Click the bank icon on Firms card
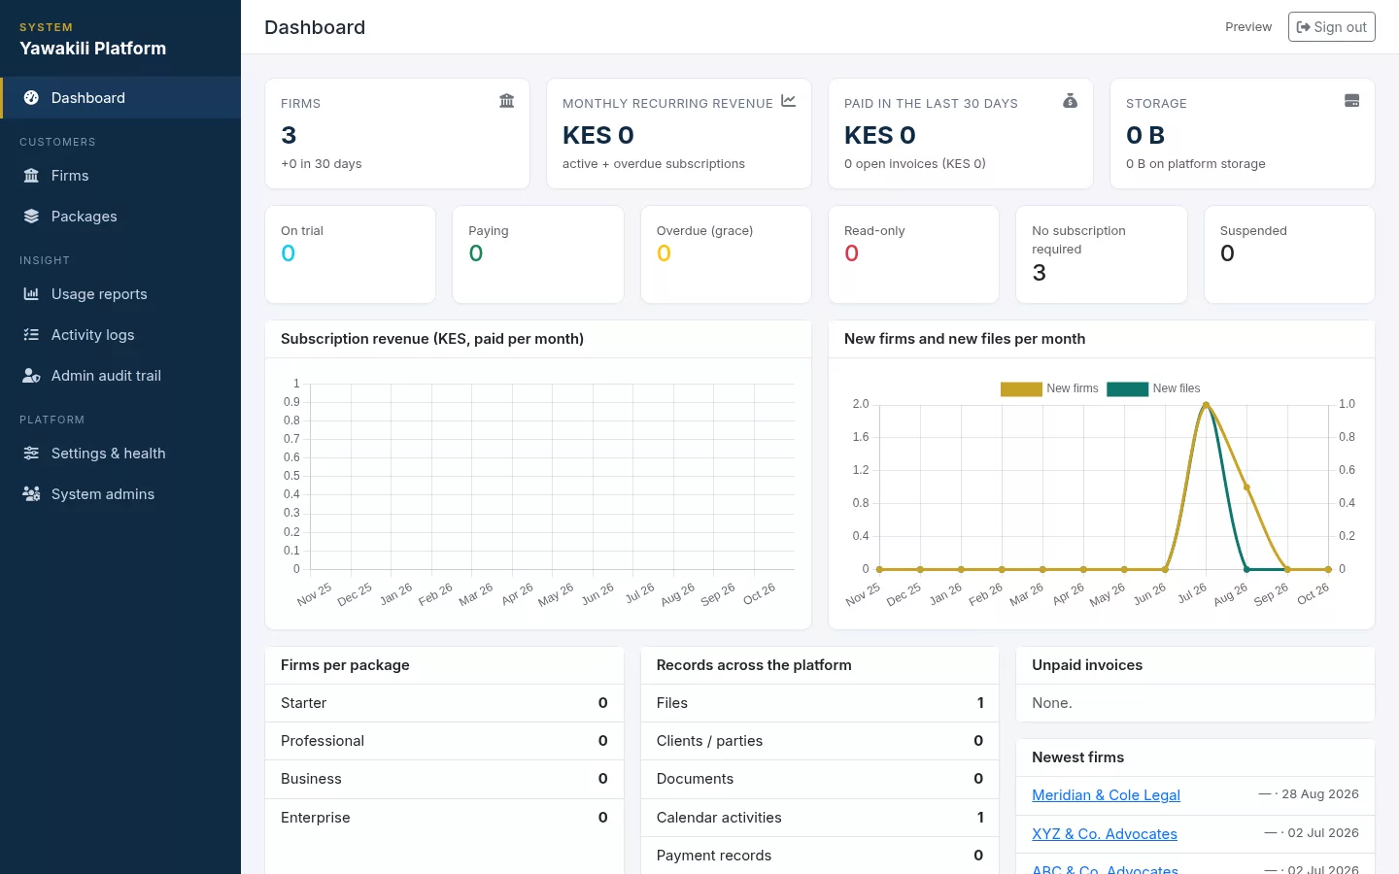The image size is (1399, 874). [506, 101]
